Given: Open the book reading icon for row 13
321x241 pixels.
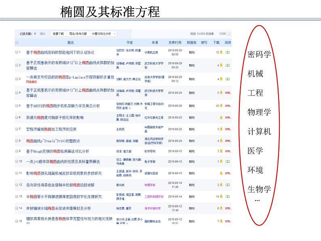Looking at the screenshot, I should coord(228,197).
